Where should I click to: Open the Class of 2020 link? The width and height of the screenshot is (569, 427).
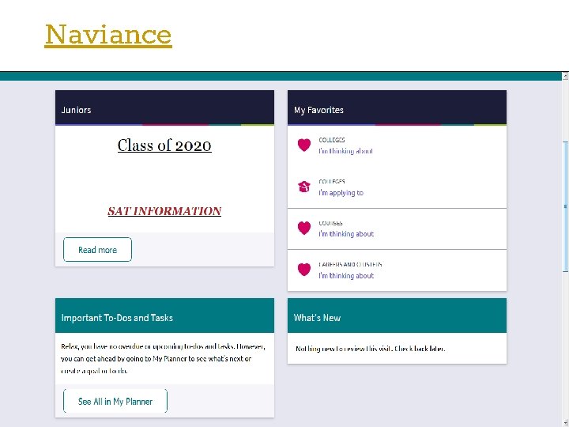164,145
